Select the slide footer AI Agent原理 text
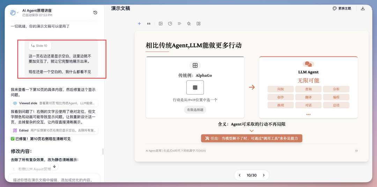 (176, 150)
